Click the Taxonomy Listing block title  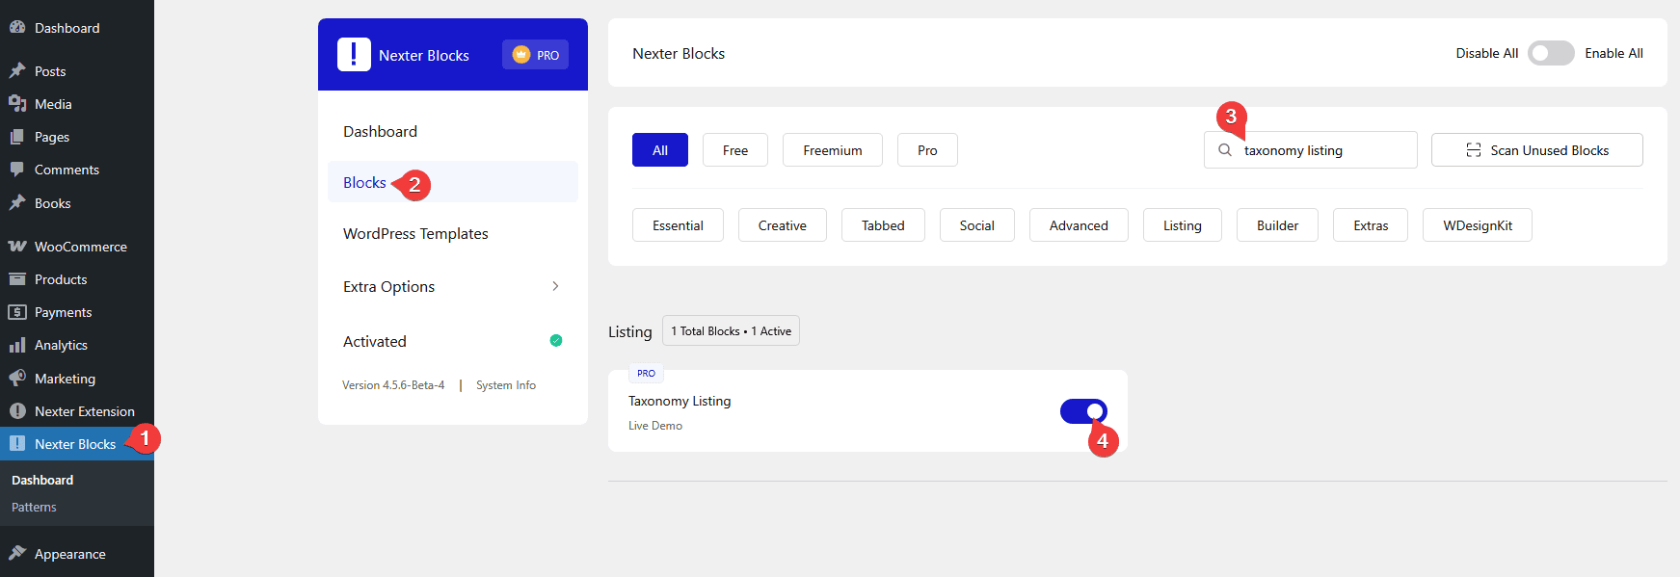680,401
